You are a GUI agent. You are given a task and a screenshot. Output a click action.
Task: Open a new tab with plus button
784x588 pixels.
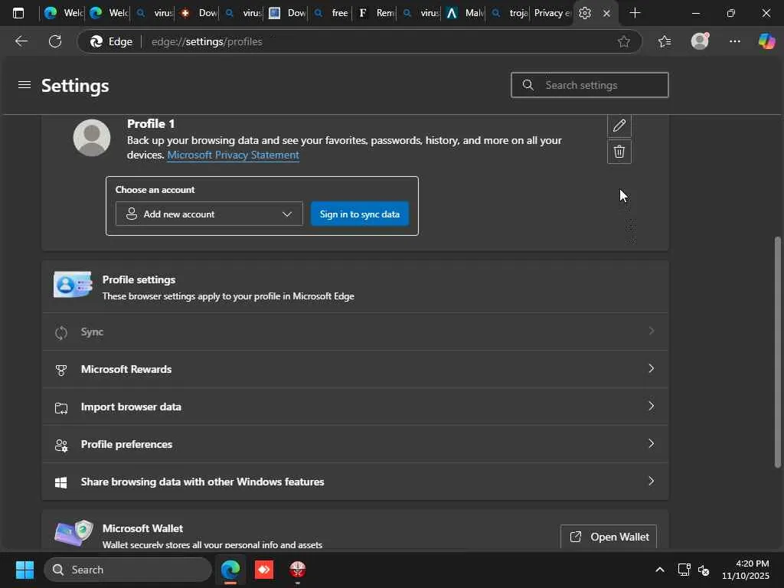coord(635,13)
